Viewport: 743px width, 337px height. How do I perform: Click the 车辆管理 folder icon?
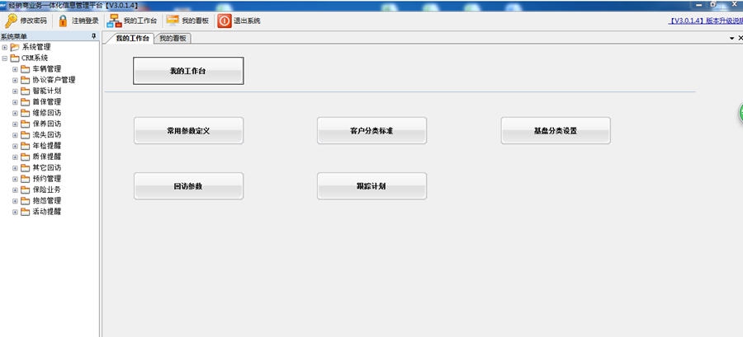tap(25, 69)
